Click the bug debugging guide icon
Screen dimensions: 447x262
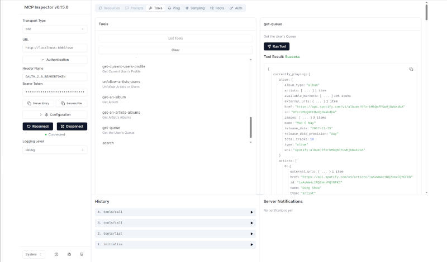pyautogui.click(x=69, y=254)
